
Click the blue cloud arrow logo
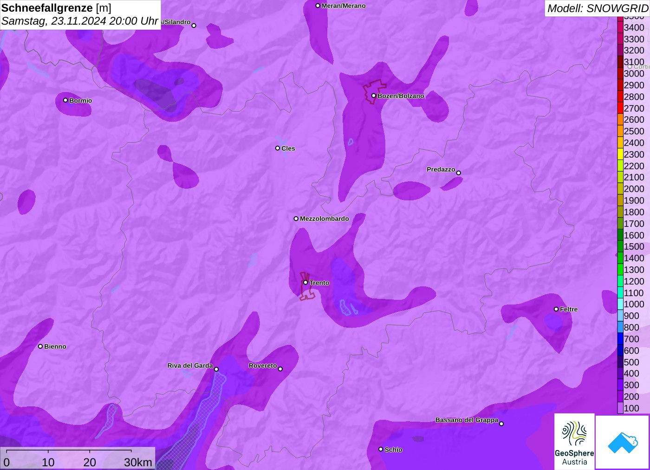click(622, 442)
